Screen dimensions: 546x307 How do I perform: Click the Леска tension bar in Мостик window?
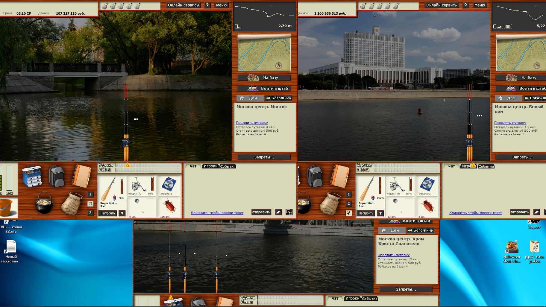point(148,170)
